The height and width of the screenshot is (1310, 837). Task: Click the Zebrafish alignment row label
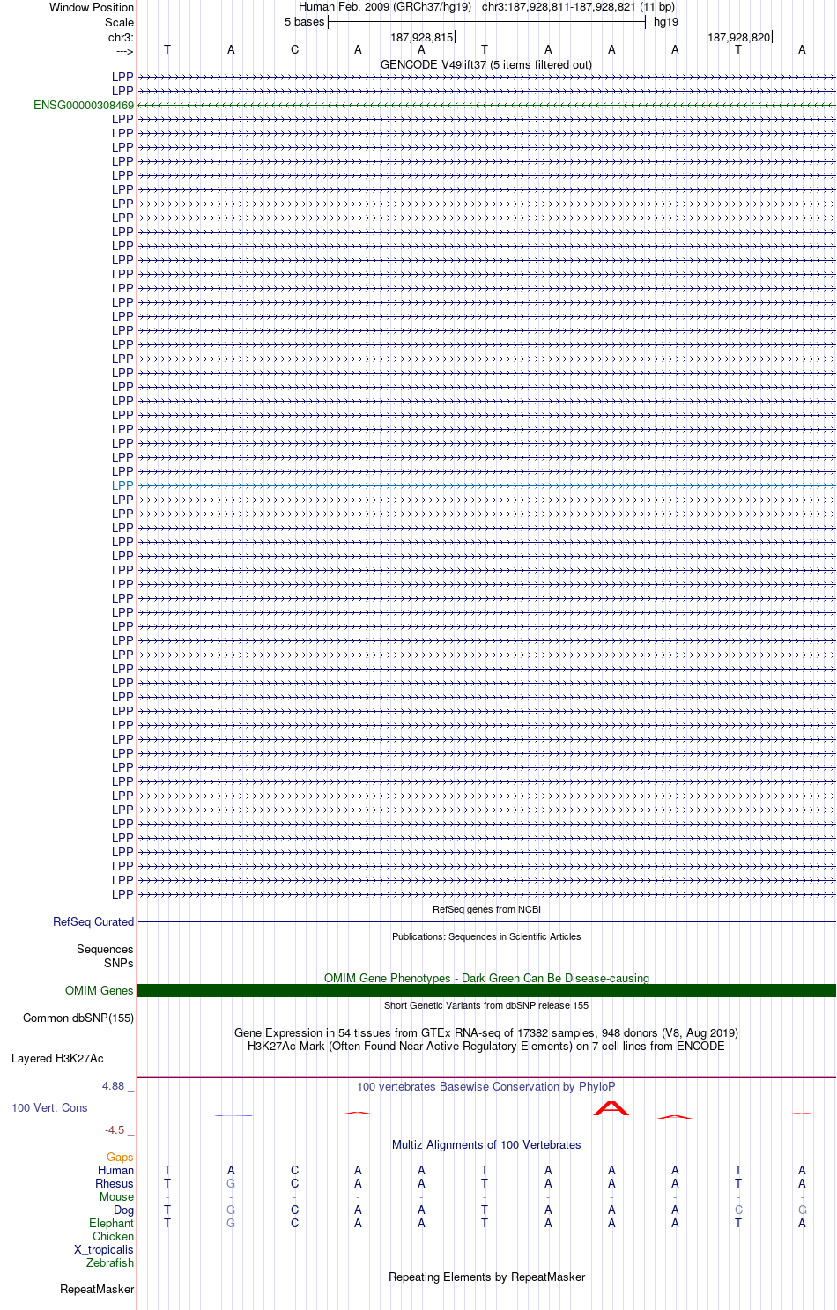pos(110,1263)
